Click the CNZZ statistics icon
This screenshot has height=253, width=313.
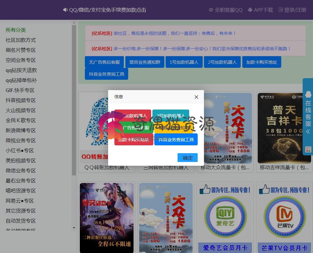point(308,149)
